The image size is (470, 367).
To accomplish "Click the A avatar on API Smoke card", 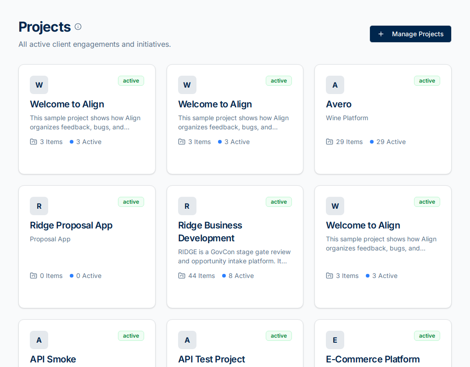I will click(x=39, y=340).
